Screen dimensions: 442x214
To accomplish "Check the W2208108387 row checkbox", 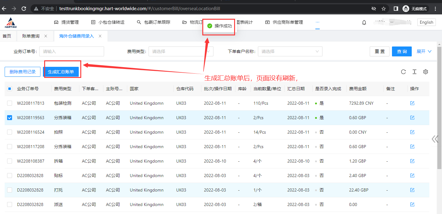I will [x=10, y=161].
